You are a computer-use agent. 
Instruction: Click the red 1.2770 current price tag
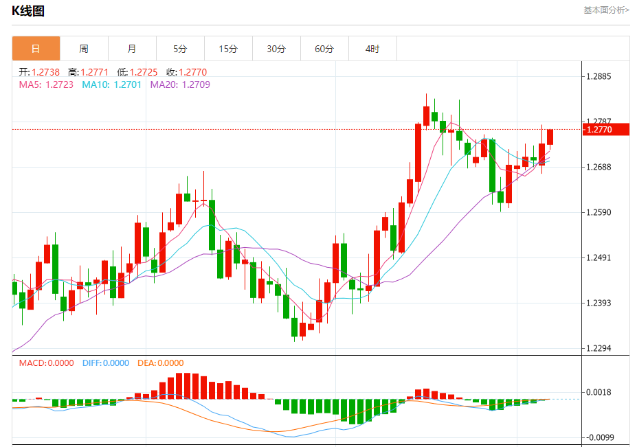coord(605,130)
